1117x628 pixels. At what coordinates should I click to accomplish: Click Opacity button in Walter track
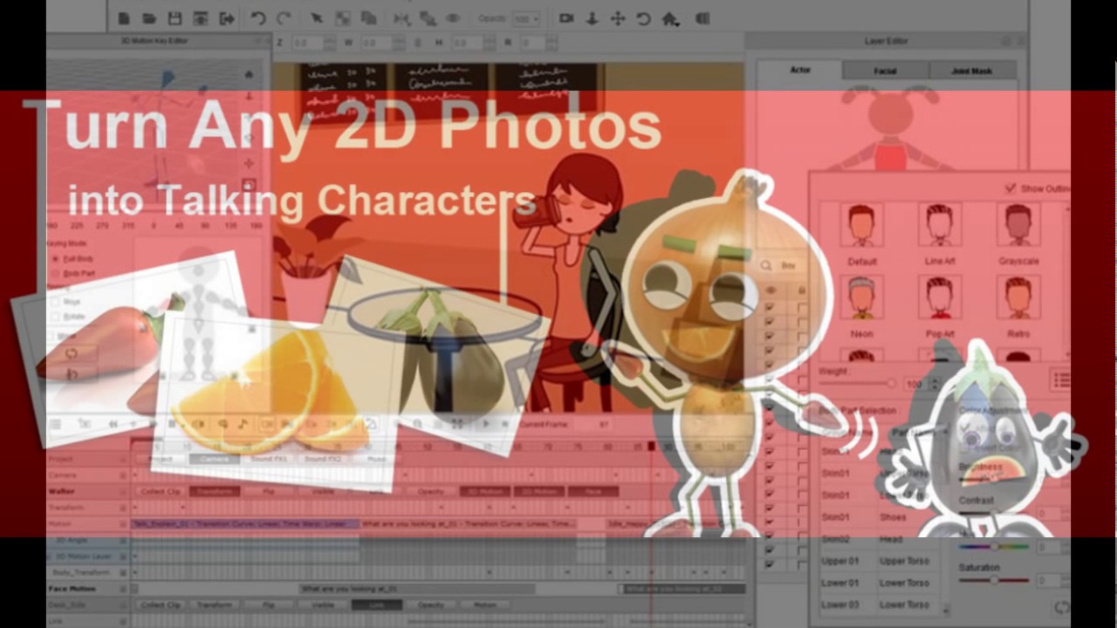[x=431, y=491]
